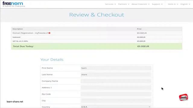Select the Domain Registration - myfreesite.cf text
The width and height of the screenshot is (193, 108).
click(30, 33)
